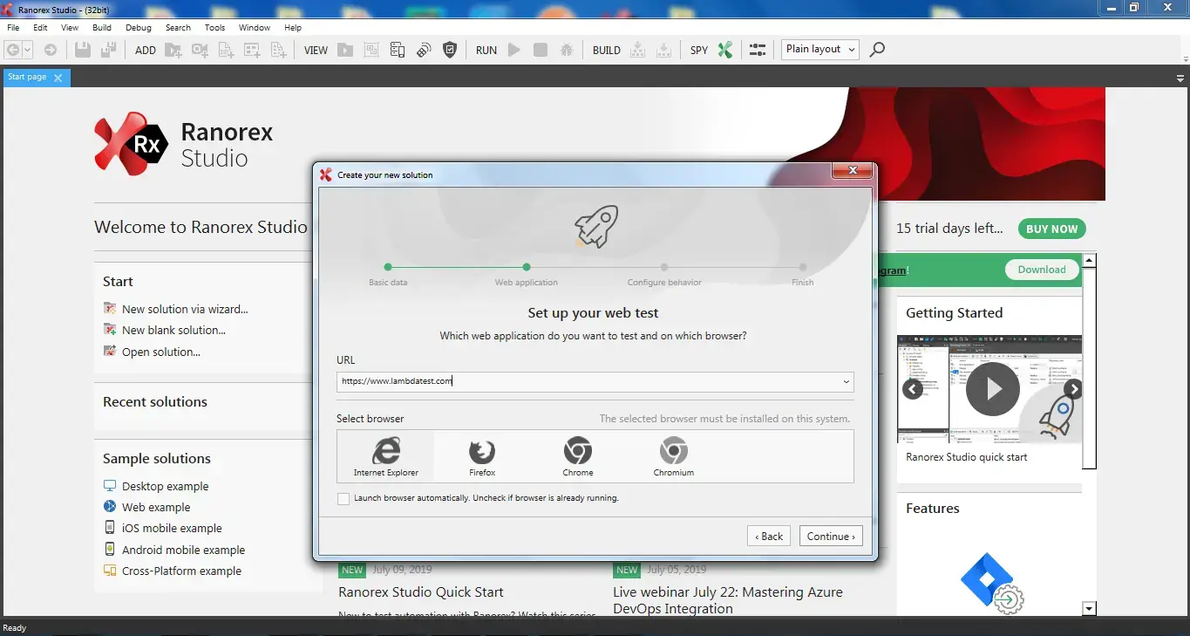
Task: Play the Ranorex Studio quick start video
Action: pyautogui.click(x=990, y=389)
